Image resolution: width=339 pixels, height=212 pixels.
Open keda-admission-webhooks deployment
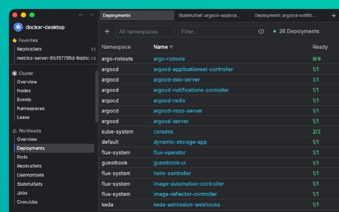point(187,205)
